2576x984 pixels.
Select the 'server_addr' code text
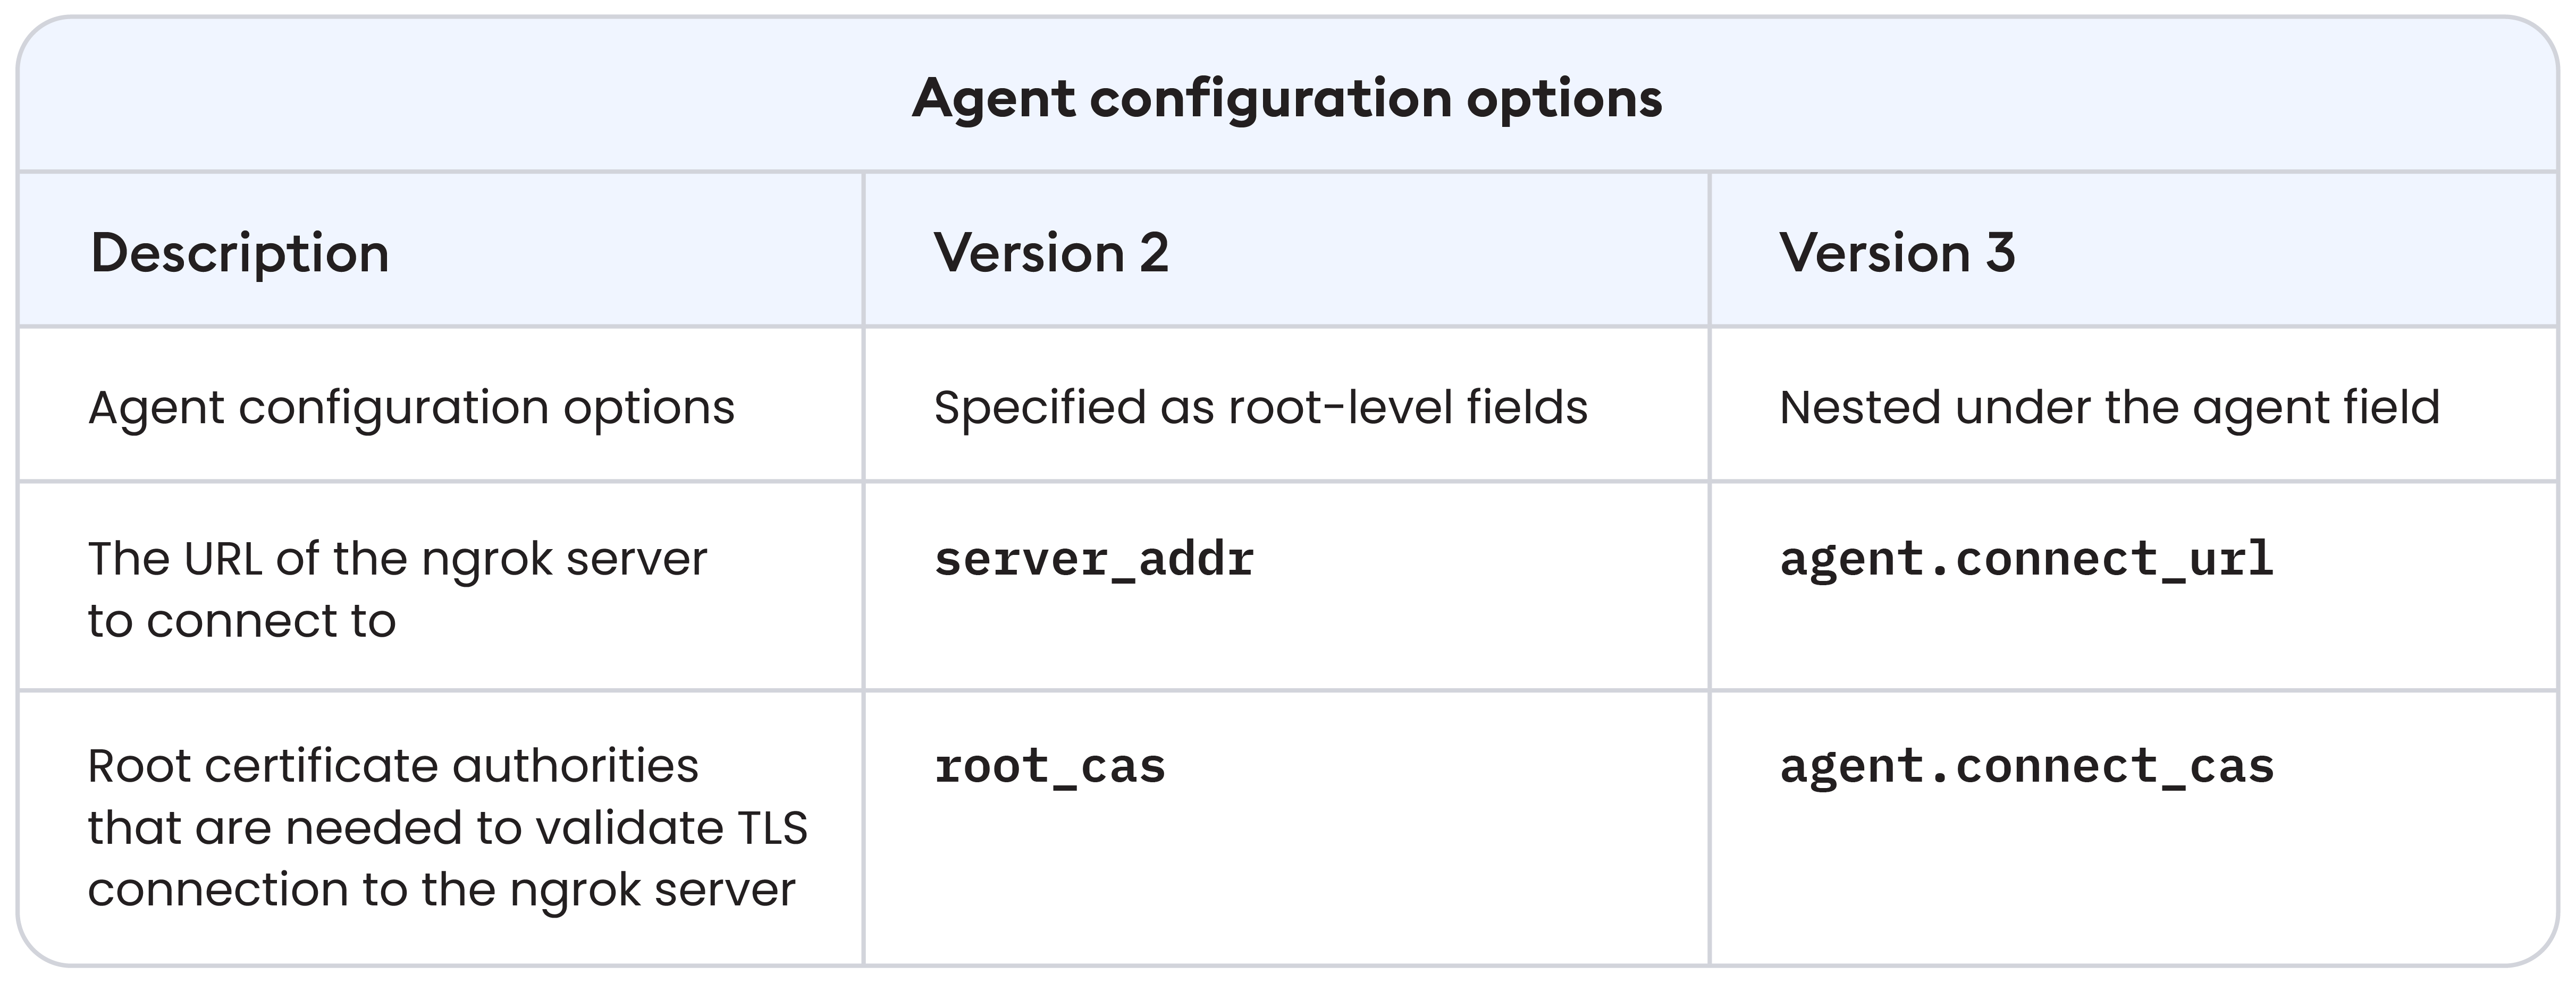tap(1094, 559)
